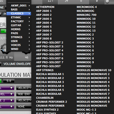Viewport: 114px width, 114px height.
Task: Choose MODULUS MONOWAVE 3 waveform
Action: (x=93, y=78)
